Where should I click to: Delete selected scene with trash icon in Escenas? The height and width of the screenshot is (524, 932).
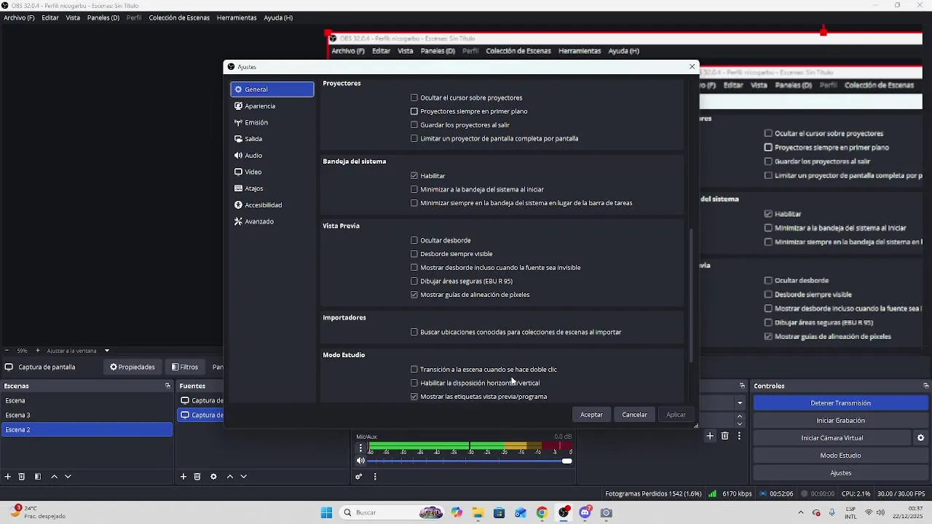pyautogui.click(x=22, y=477)
